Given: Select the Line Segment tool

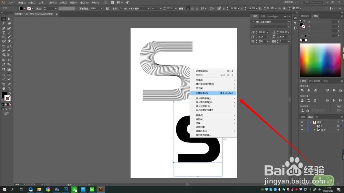Looking at the screenshot, I should pos(9,33).
